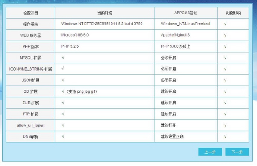Click the 功能影响 checkmark in the FTP row

pos(225,114)
